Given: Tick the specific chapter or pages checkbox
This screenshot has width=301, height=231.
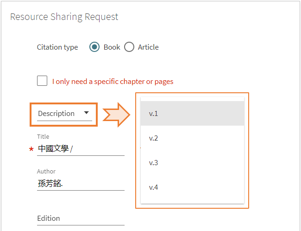Looking at the screenshot, I should point(42,81).
